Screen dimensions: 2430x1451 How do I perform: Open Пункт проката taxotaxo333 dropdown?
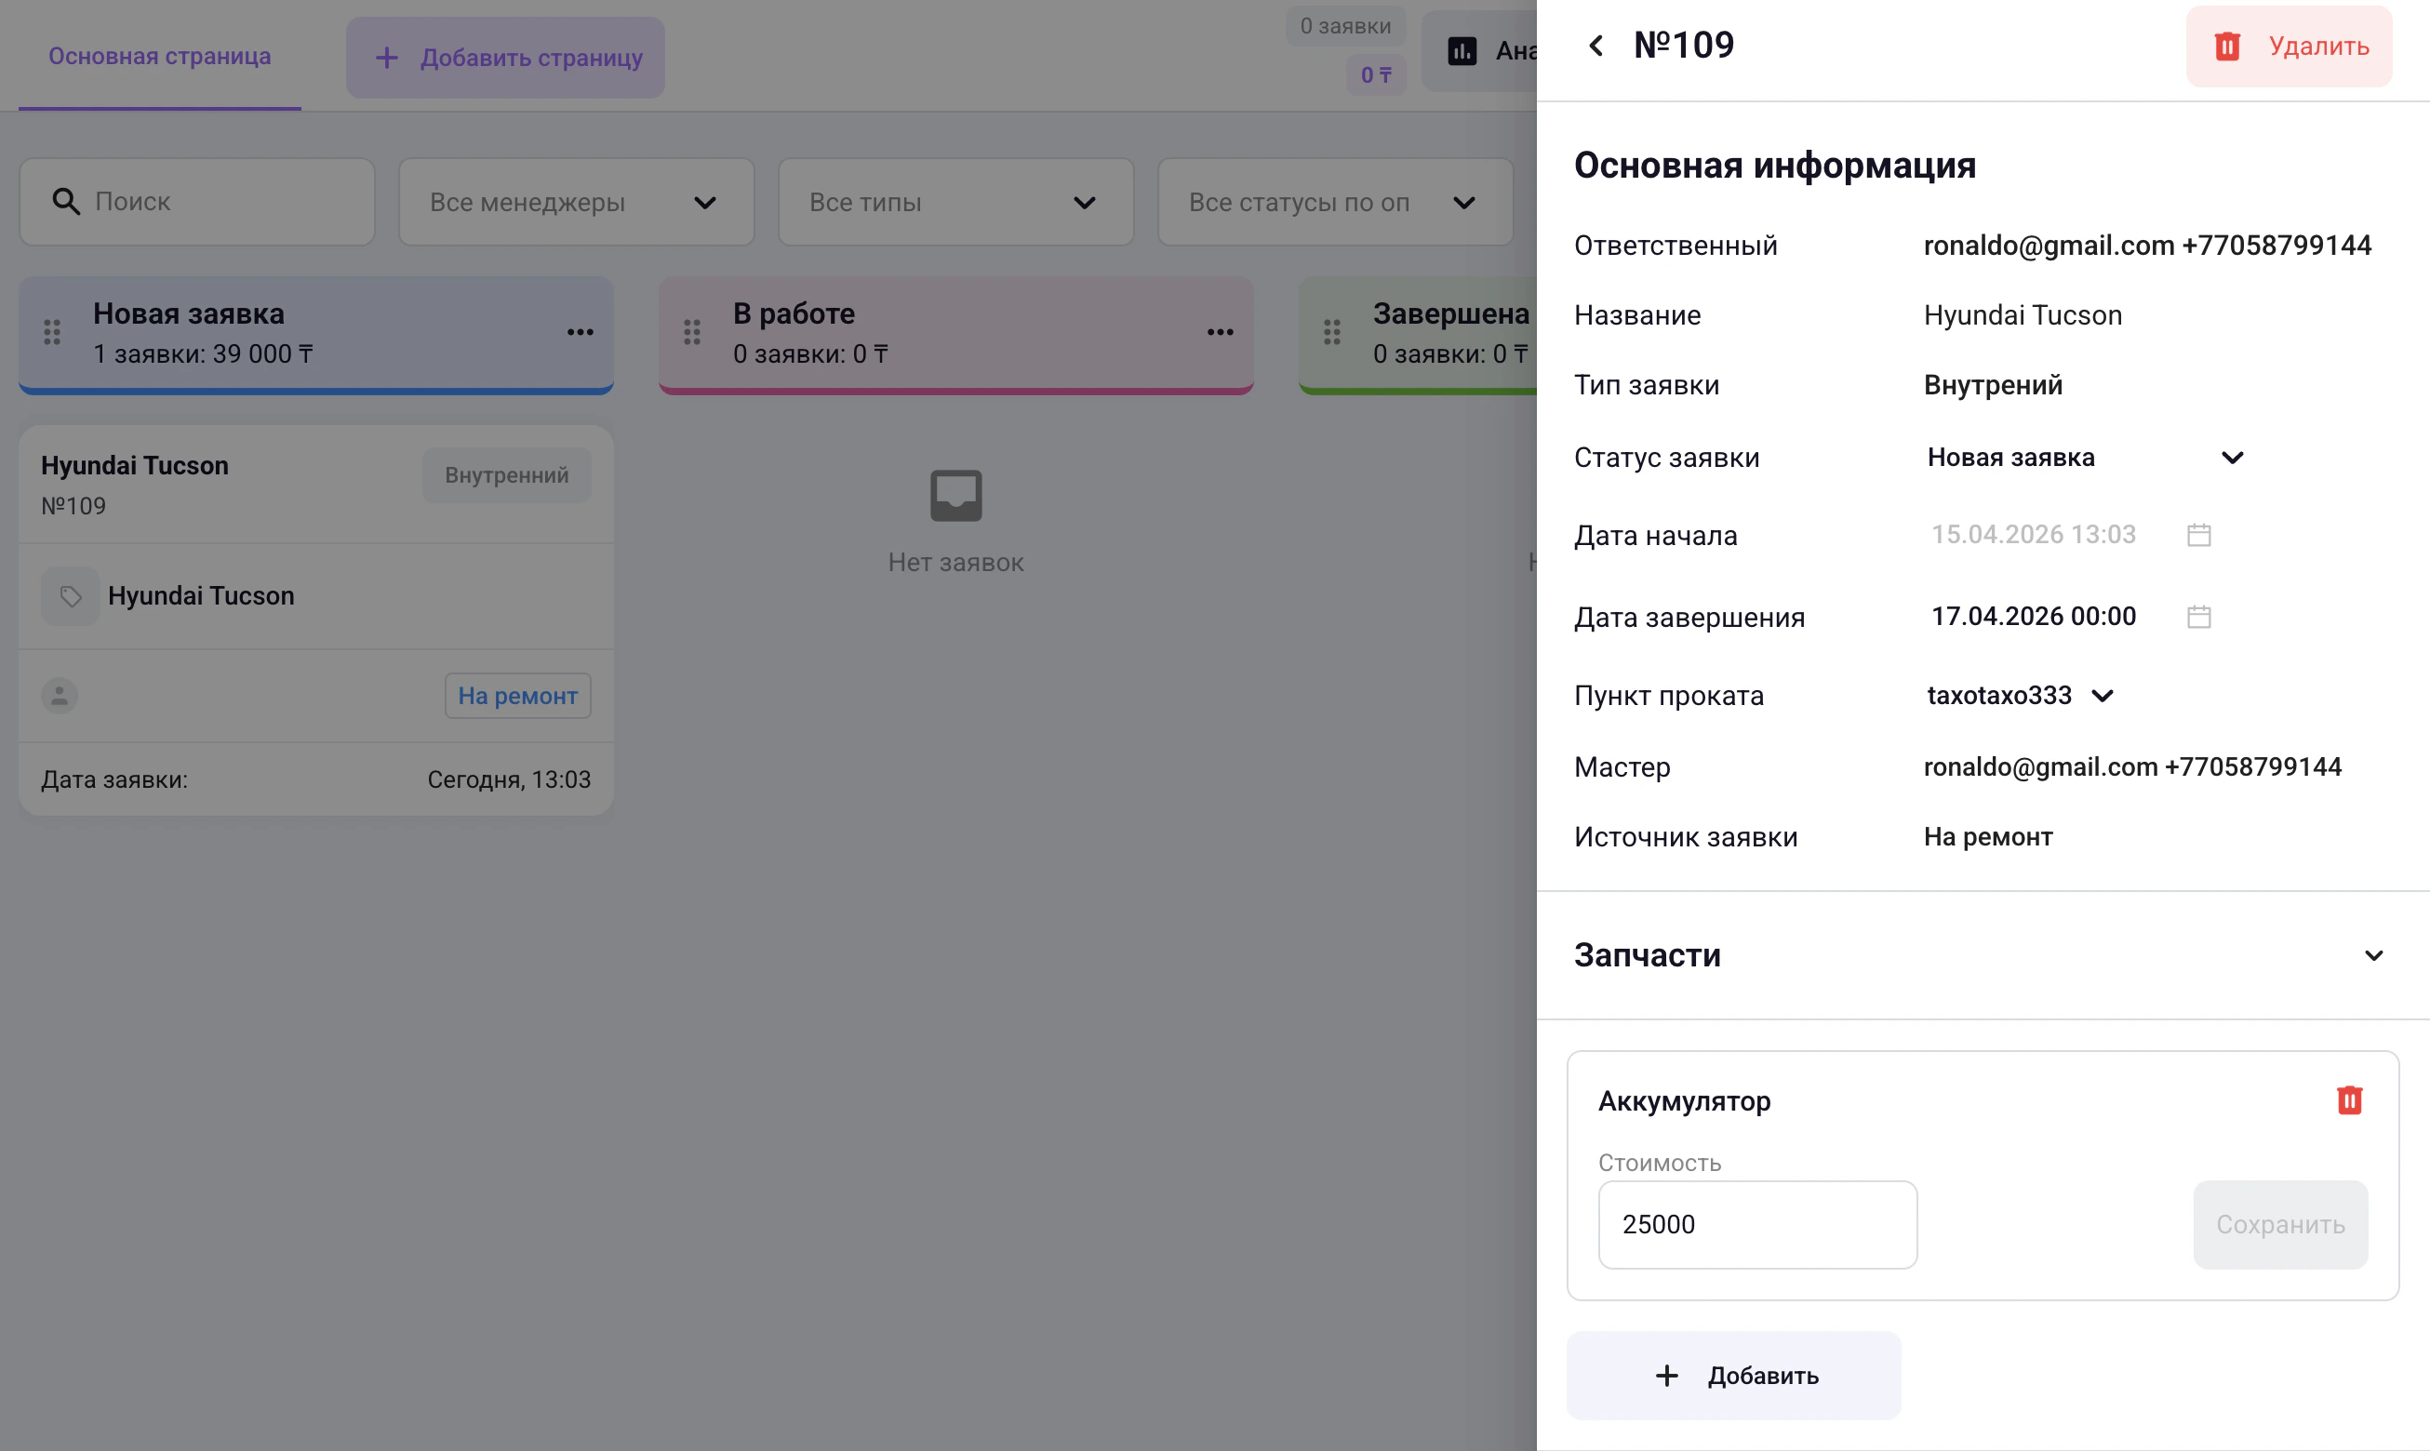(x=2021, y=695)
